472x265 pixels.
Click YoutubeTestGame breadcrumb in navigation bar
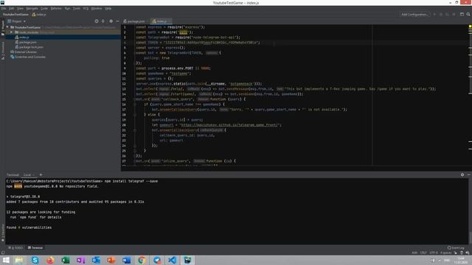coord(15,15)
